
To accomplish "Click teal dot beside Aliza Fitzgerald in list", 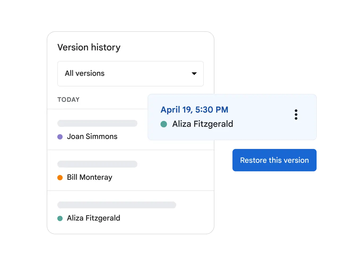I will 60,218.
